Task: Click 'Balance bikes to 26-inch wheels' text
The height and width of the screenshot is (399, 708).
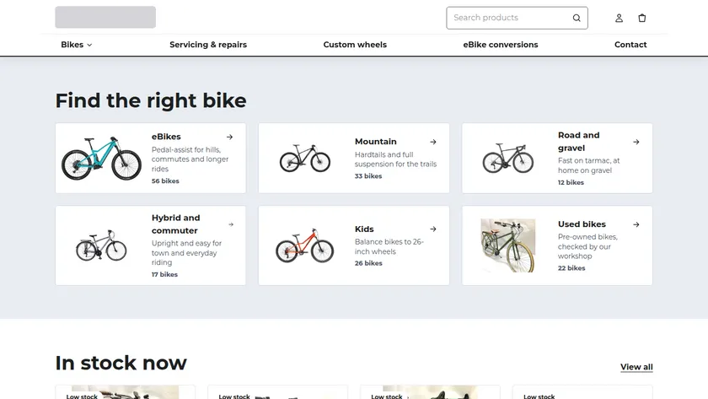Action: (389, 246)
